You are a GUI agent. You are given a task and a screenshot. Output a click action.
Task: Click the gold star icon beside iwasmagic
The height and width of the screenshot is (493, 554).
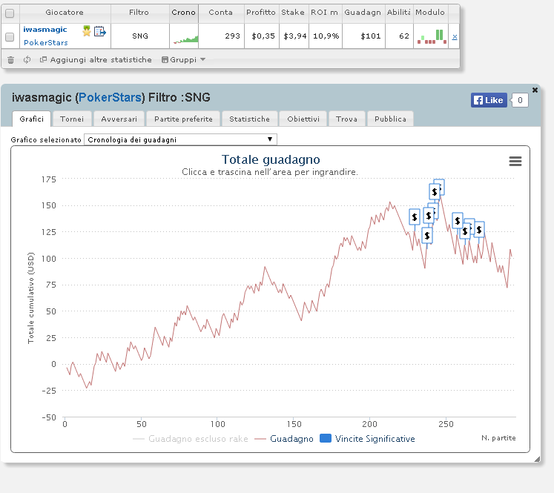point(87,31)
